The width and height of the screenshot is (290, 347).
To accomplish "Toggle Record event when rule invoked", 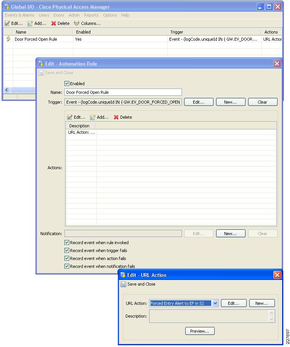I will pyautogui.click(x=67, y=243).
